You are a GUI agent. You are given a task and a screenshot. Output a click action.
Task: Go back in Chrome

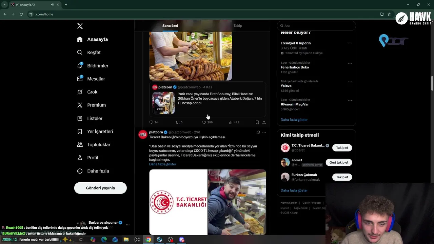tap(5, 14)
